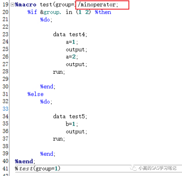Screen dimensions: 182x176
Task: Click the %end; on line 30
Action: [48, 87]
